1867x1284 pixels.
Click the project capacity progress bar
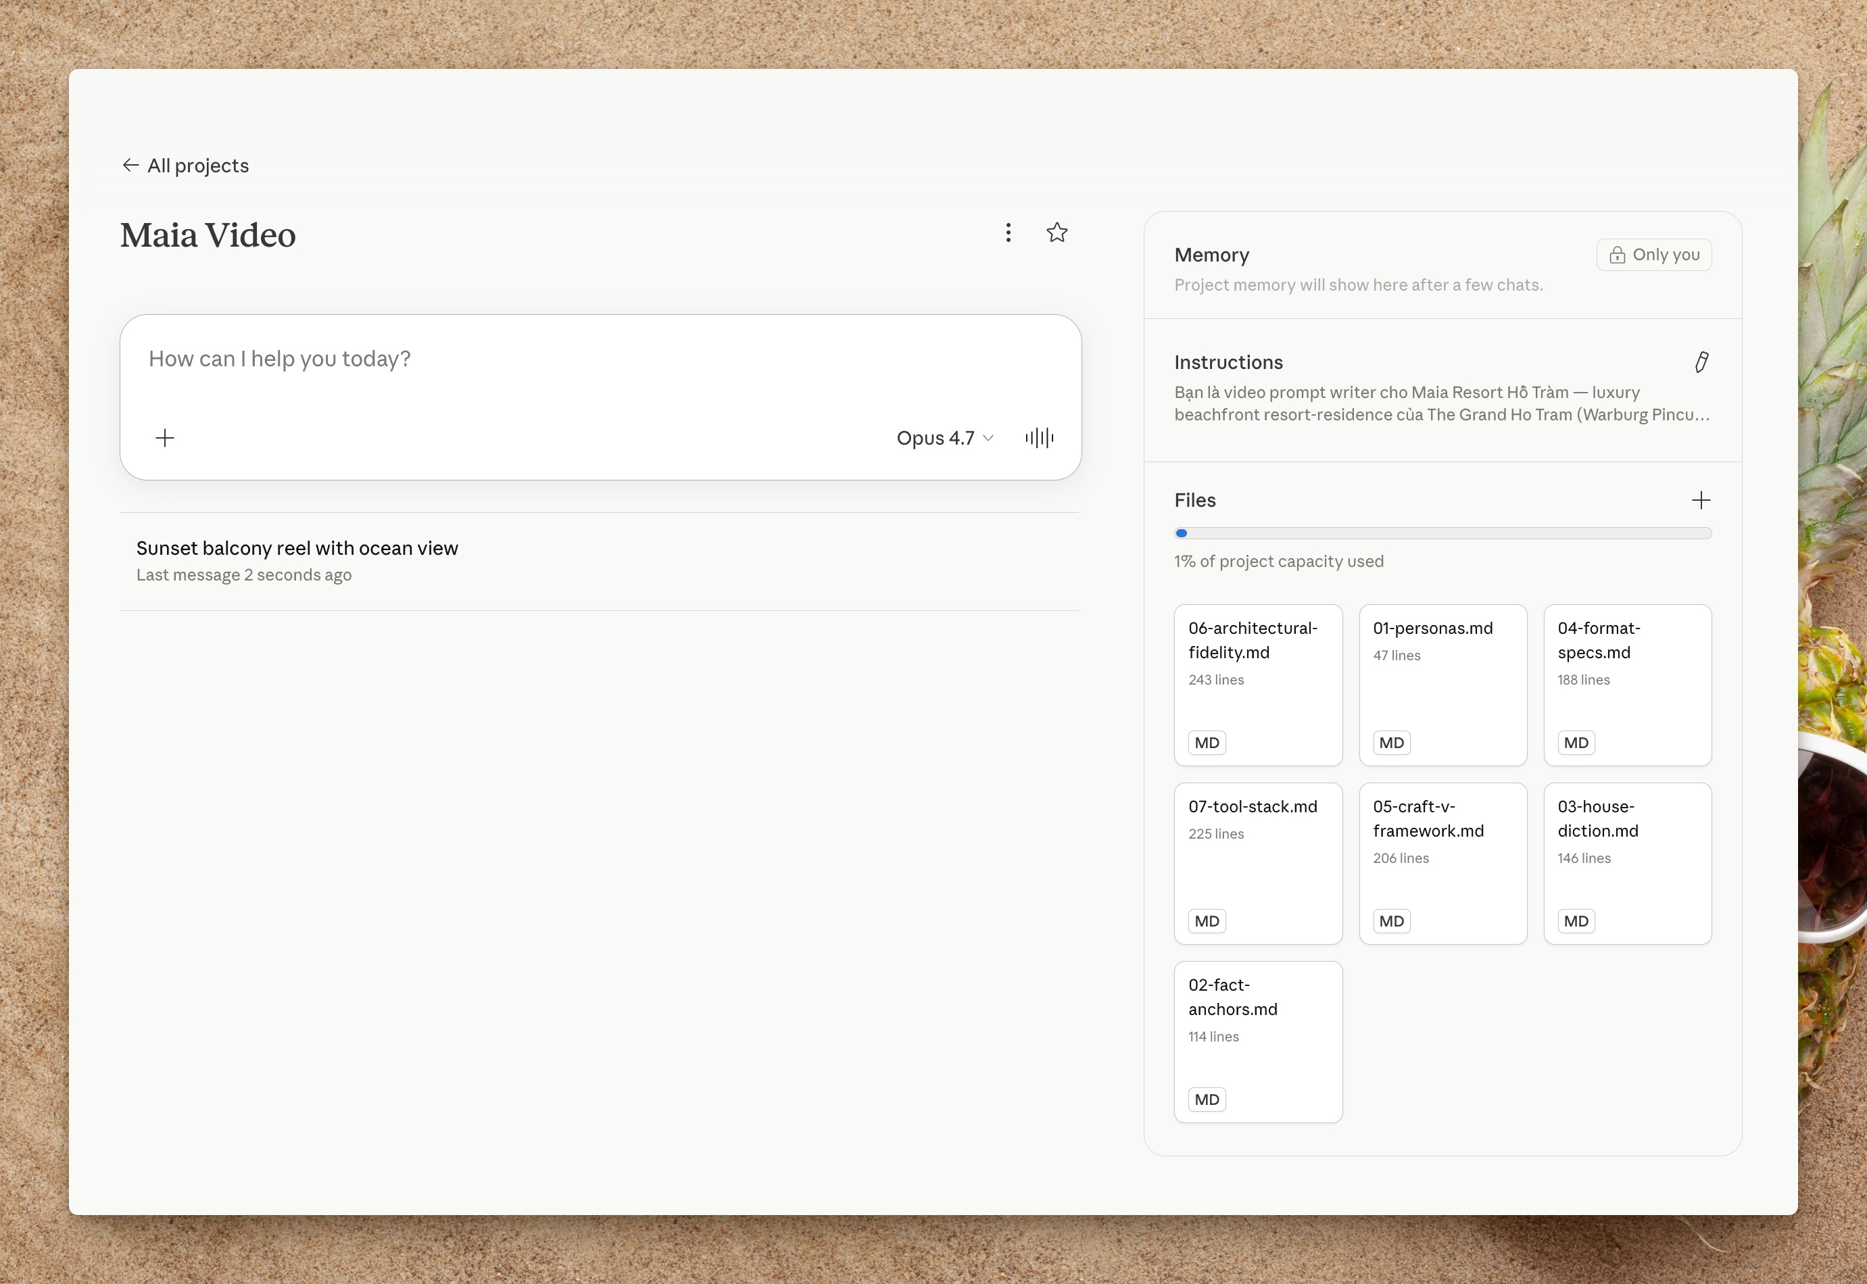[1442, 533]
